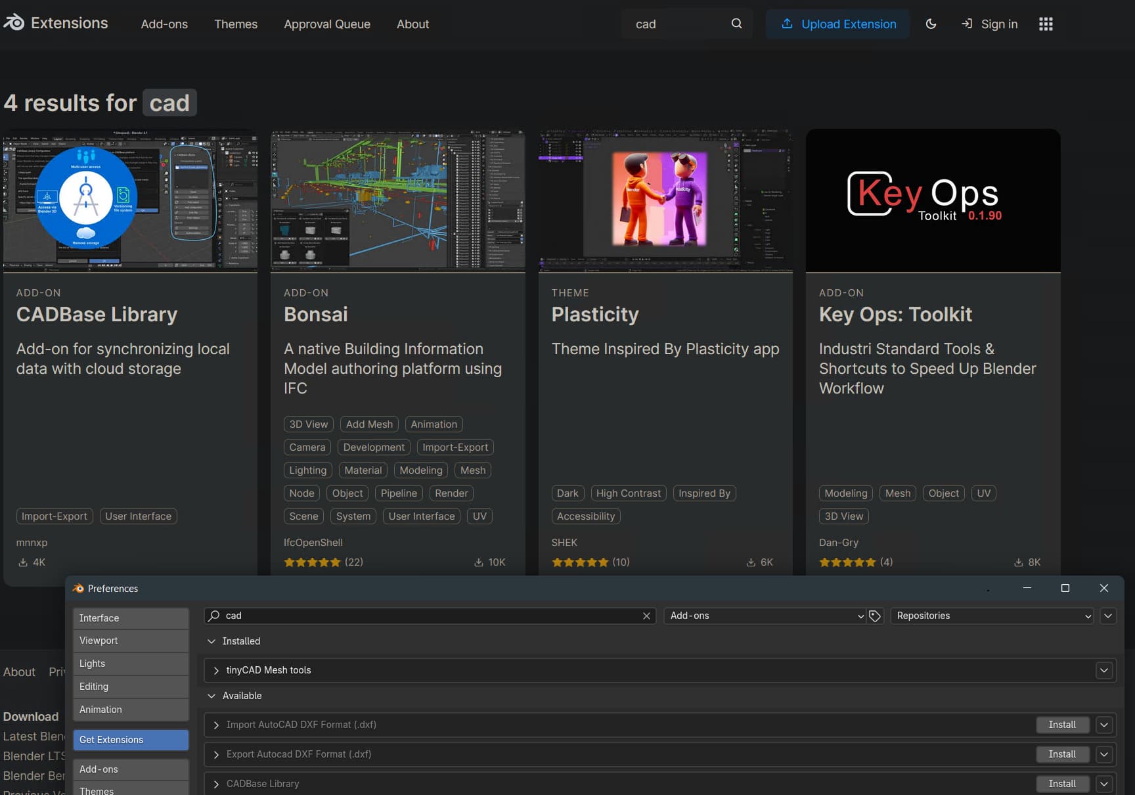Expand Export Autocad DXF Format row
Screen dimensions: 1135x795
(216, 754)
